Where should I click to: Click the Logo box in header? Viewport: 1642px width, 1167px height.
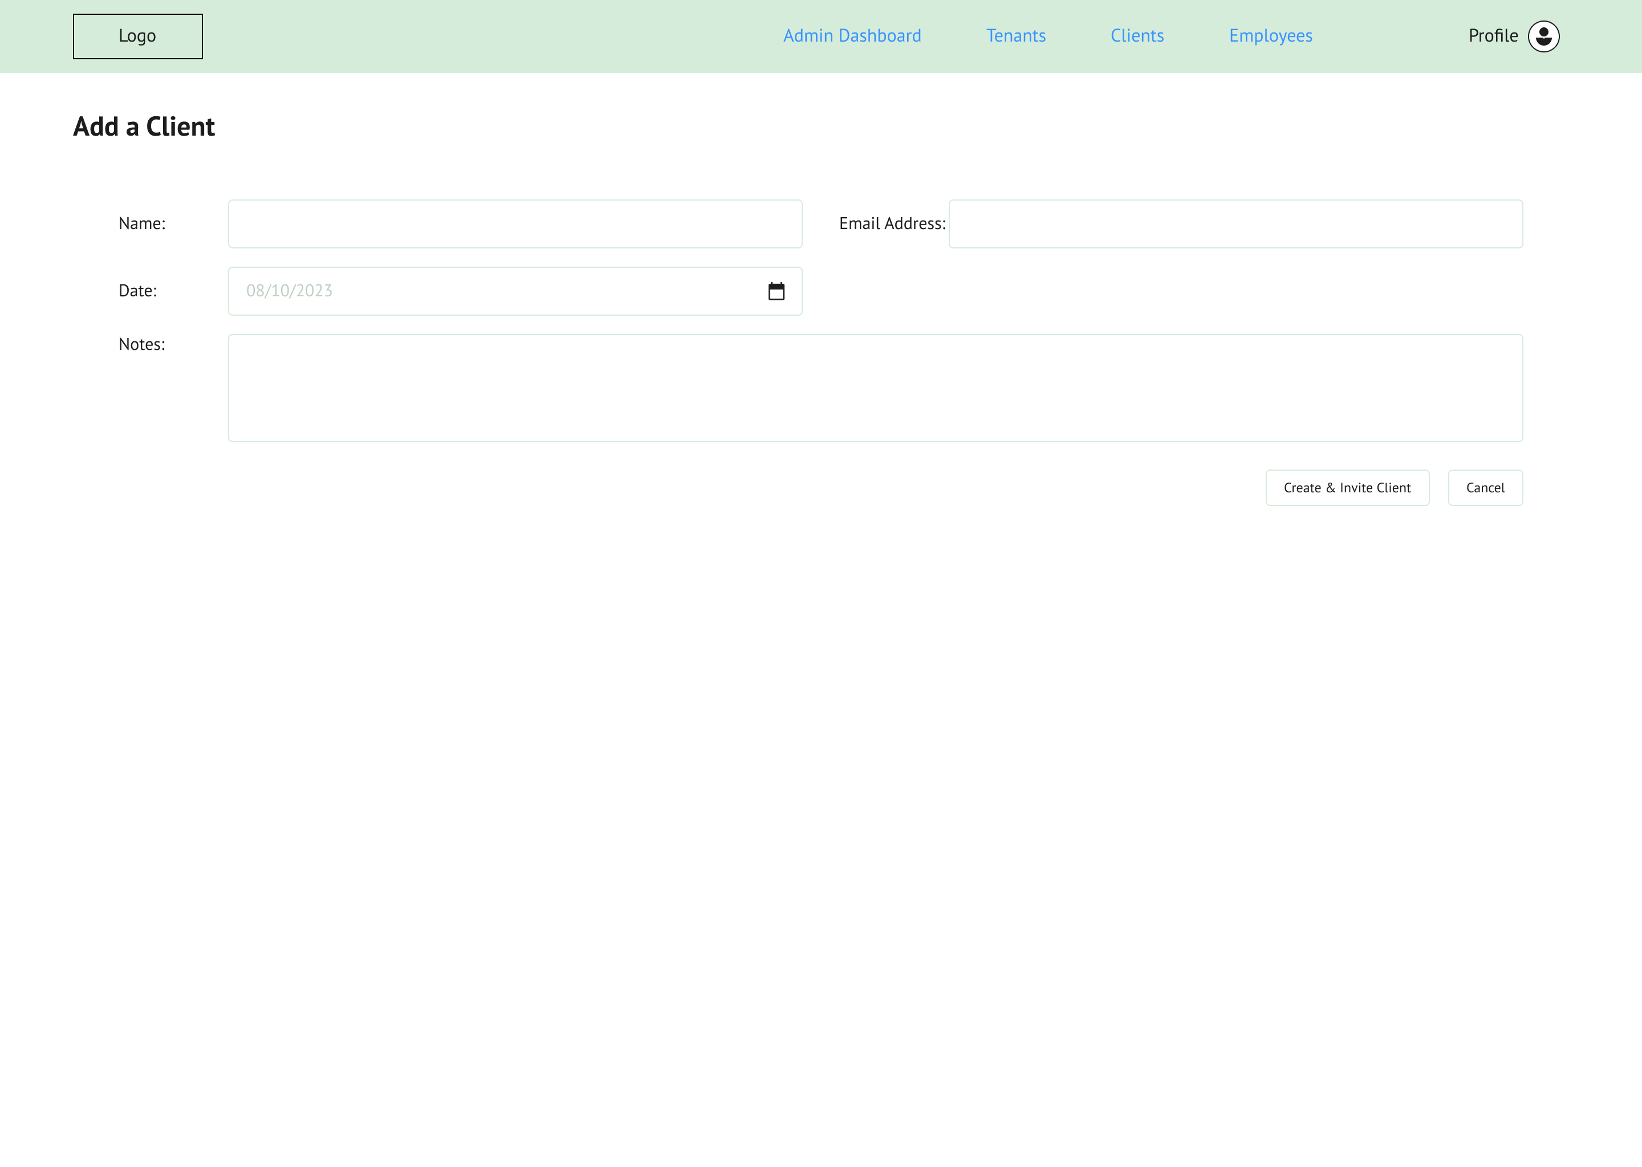[x=137, y=36]
